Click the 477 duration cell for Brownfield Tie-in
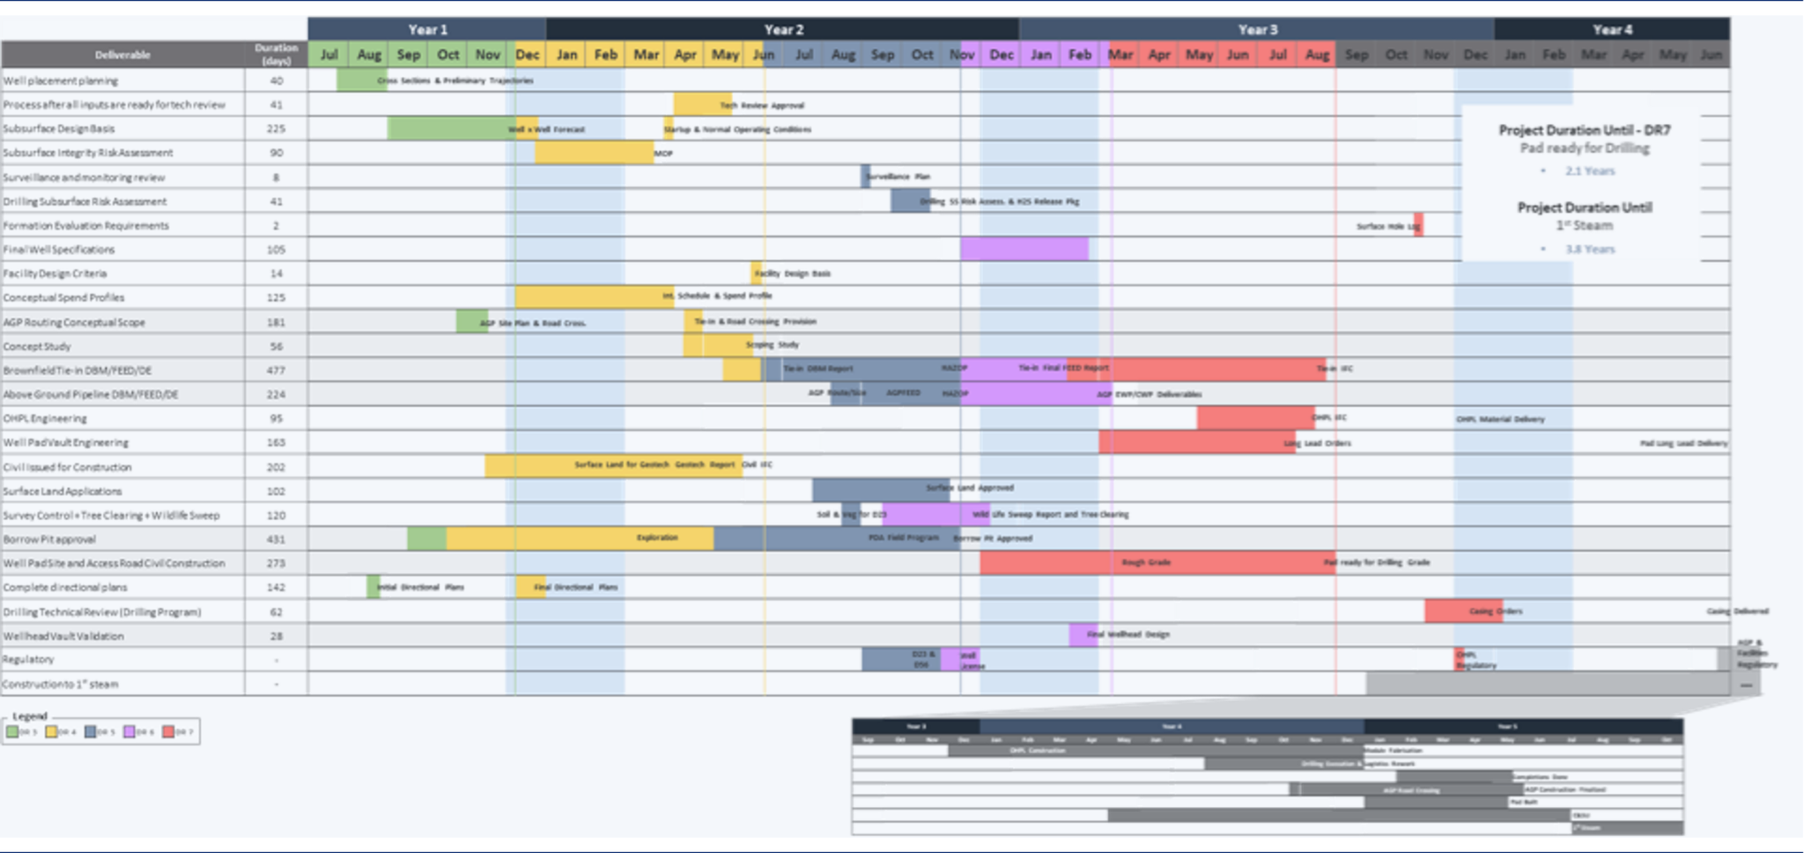Image resolution: width=1804 pixels, height=853 pixels. click(276, 370)
